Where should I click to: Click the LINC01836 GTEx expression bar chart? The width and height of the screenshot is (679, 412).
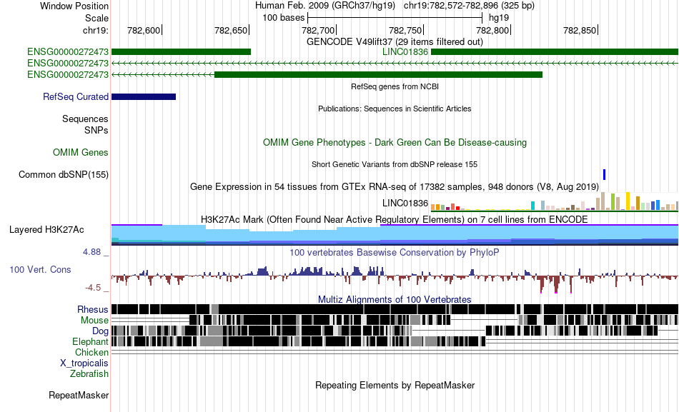(555, 201)
